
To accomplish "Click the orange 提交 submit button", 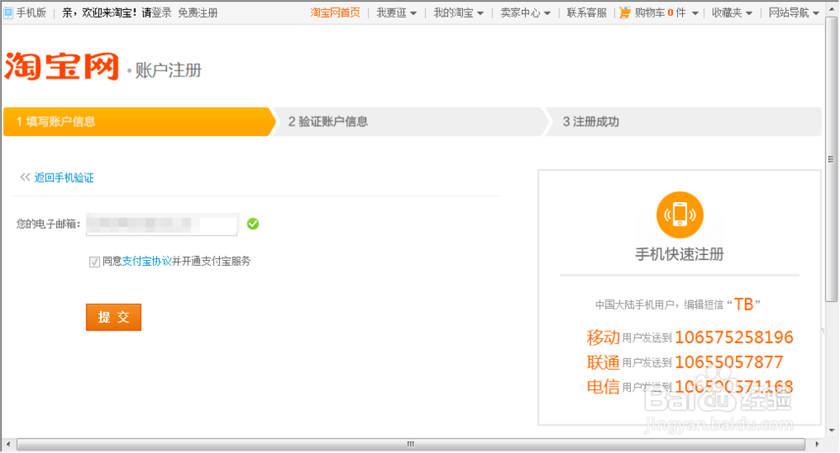I will pos(113,317).
